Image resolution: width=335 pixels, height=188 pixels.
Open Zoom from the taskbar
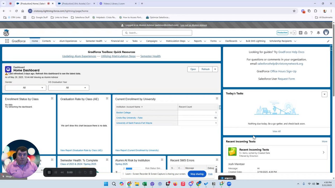[x=229, y=184]
